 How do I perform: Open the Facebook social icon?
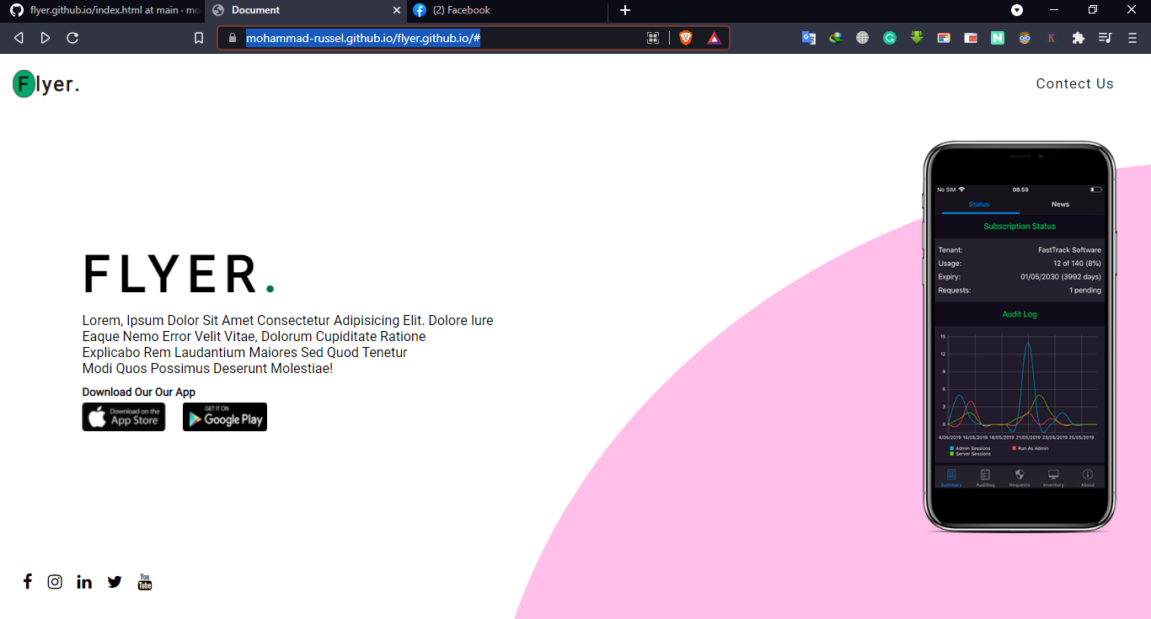pos(28,581)
